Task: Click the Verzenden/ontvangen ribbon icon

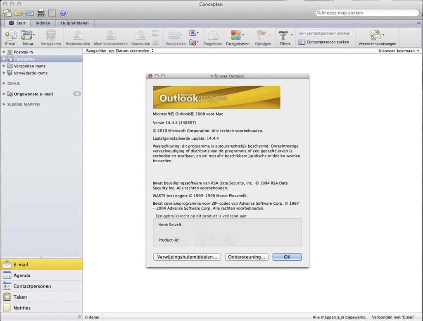Action: pos(375,35)
